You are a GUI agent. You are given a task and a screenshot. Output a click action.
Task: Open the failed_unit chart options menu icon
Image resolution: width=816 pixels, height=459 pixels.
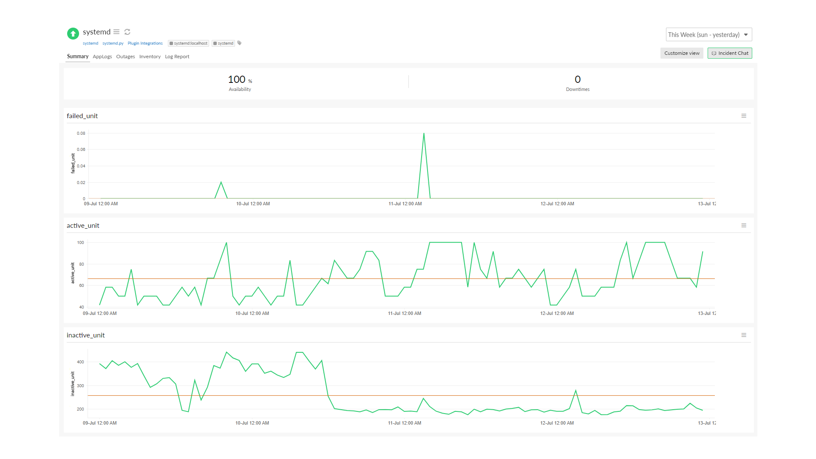click(744, 116)
